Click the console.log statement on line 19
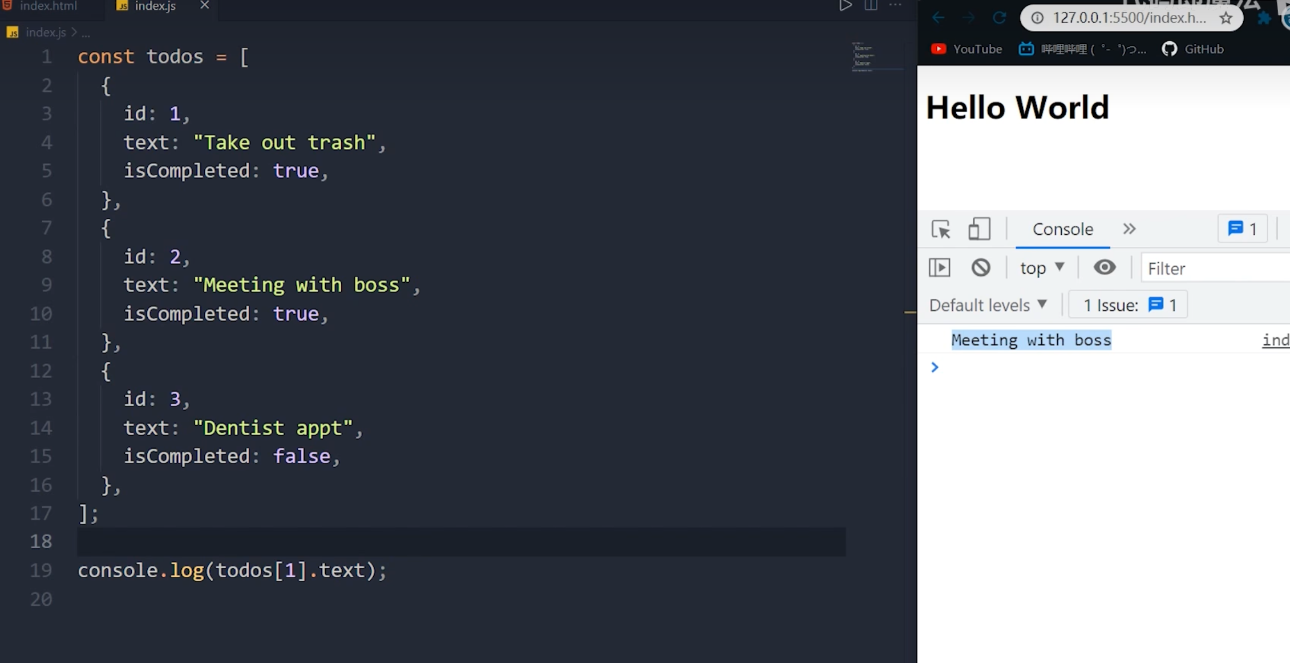 [232, 571]
